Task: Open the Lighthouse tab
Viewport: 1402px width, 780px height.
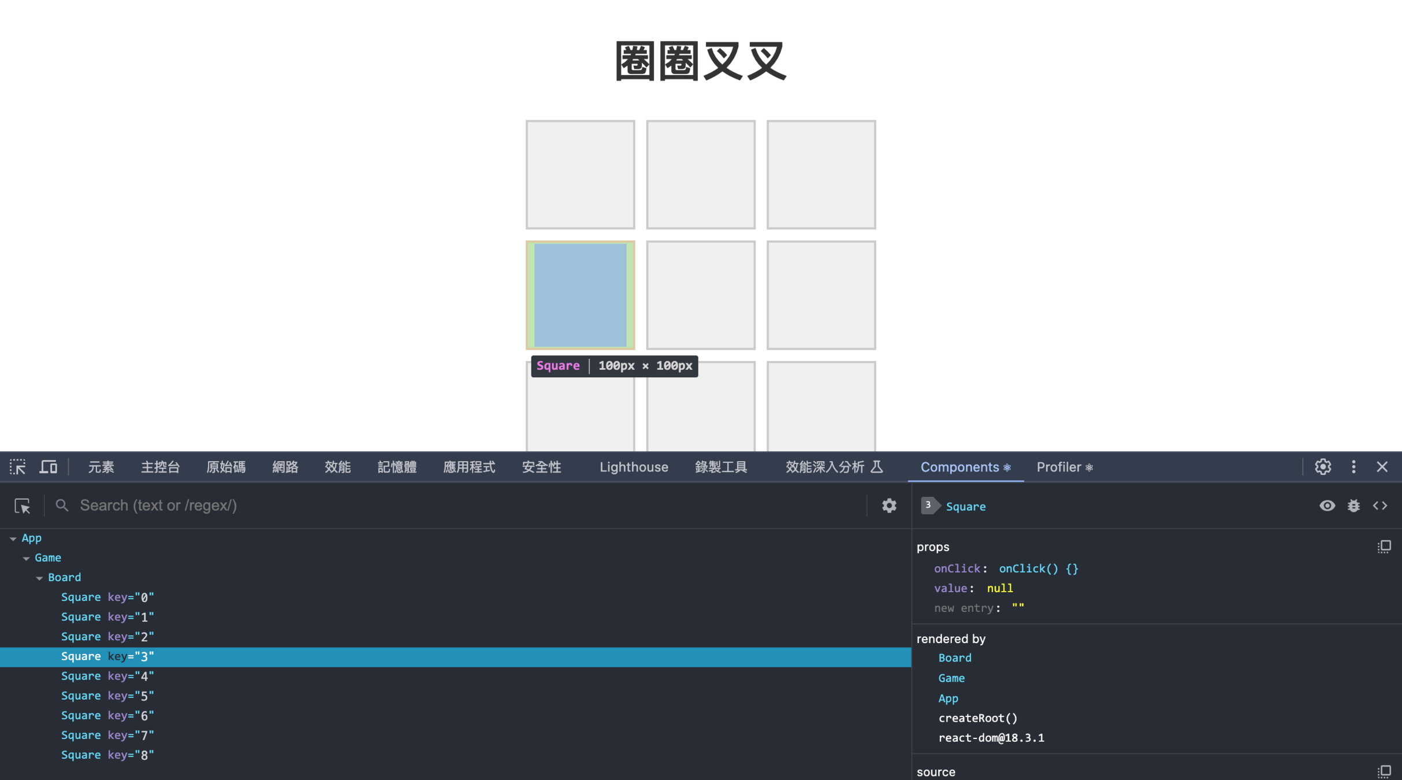Action: (634, 467)
